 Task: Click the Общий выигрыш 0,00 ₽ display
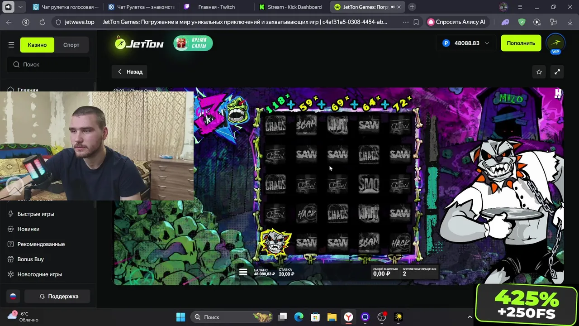point(385,272)
